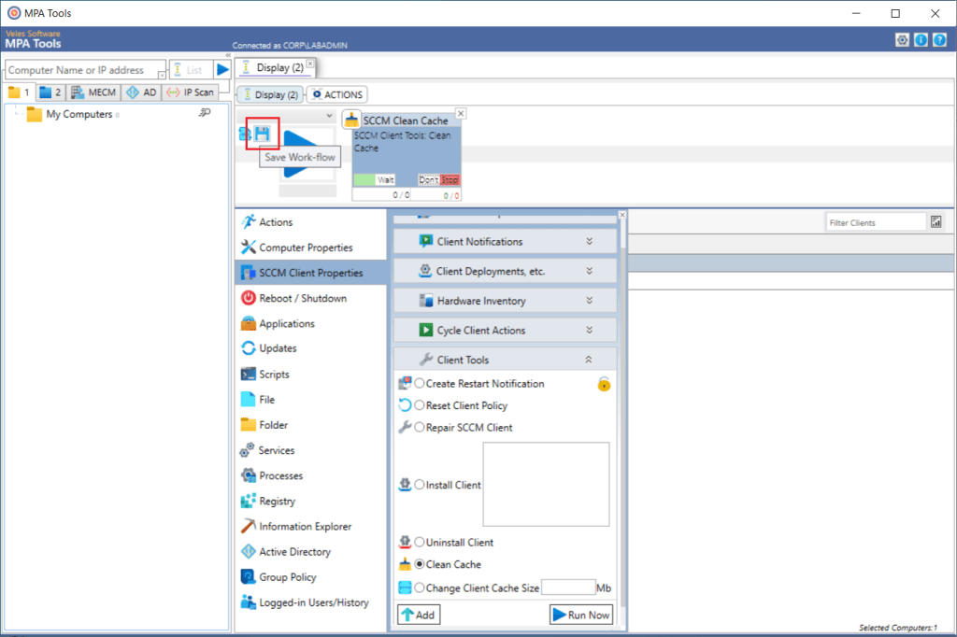Select the Create Restart Notification radio button
957x637 pixels.
click(x=420, y=383)
